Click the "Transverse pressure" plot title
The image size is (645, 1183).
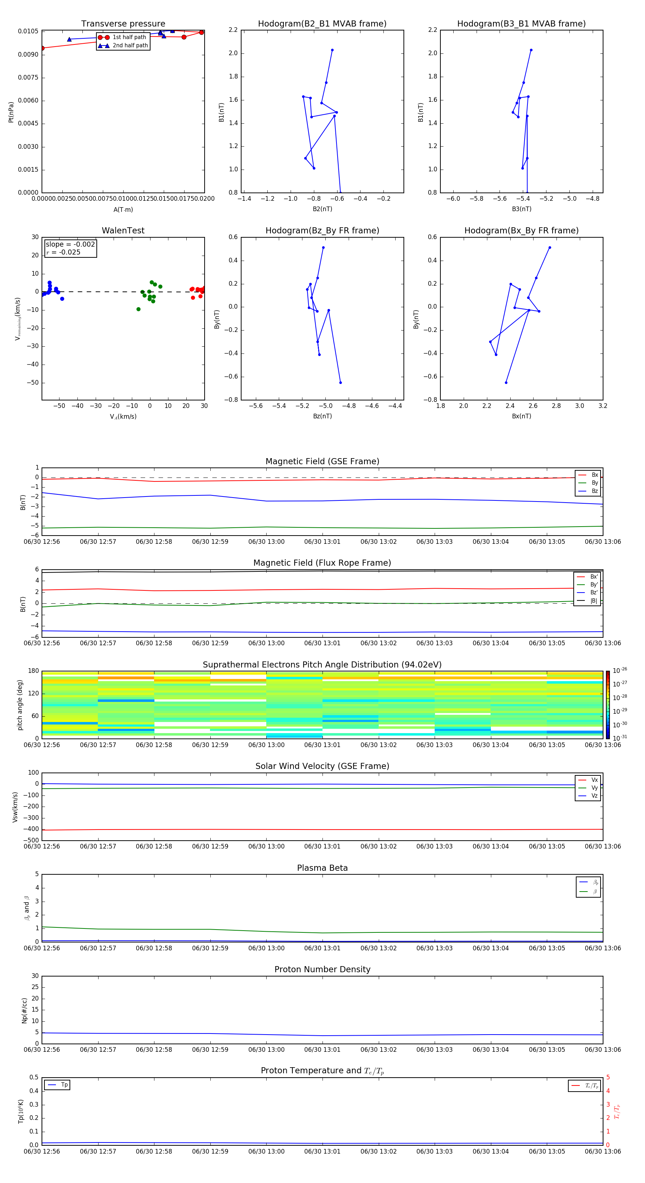123,24
